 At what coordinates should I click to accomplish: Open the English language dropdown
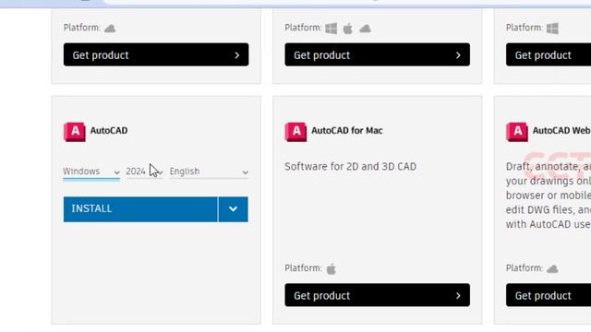(x=209, y=172)
